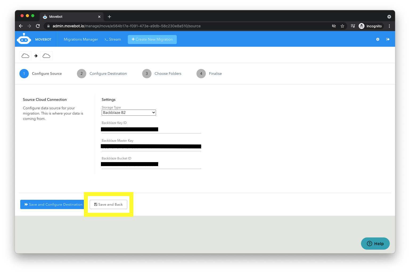
Task: Open Chrome three-dot menu
Action: (389, 26)
